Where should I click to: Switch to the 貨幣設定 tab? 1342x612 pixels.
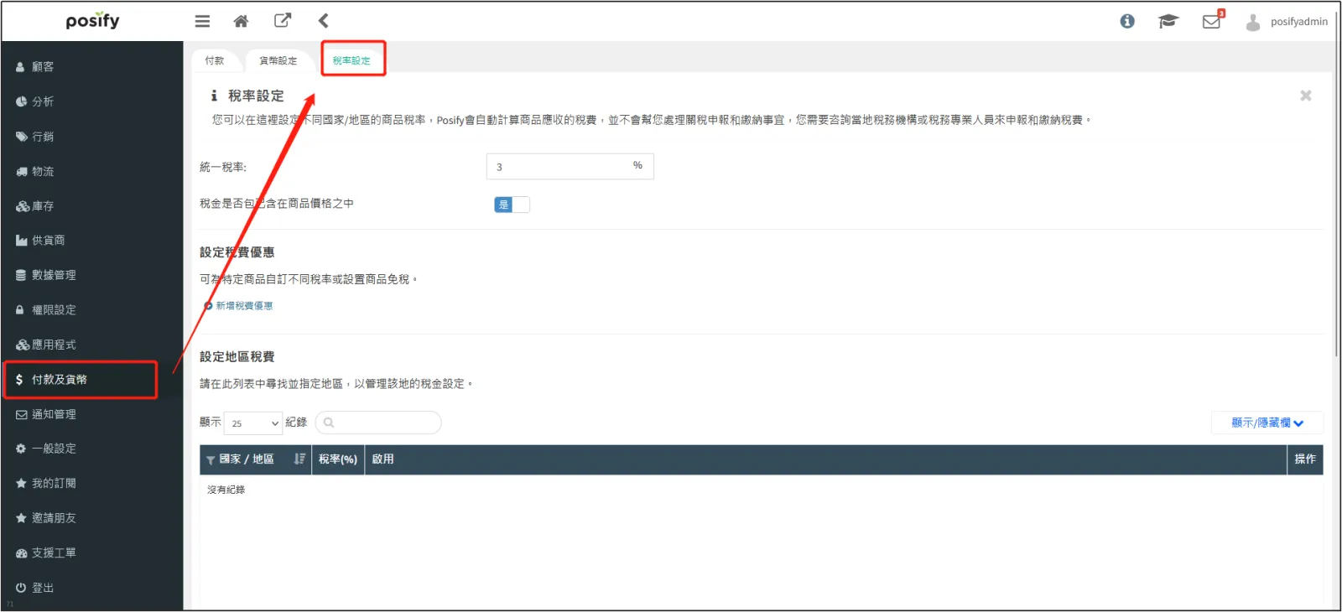point(278,60)
